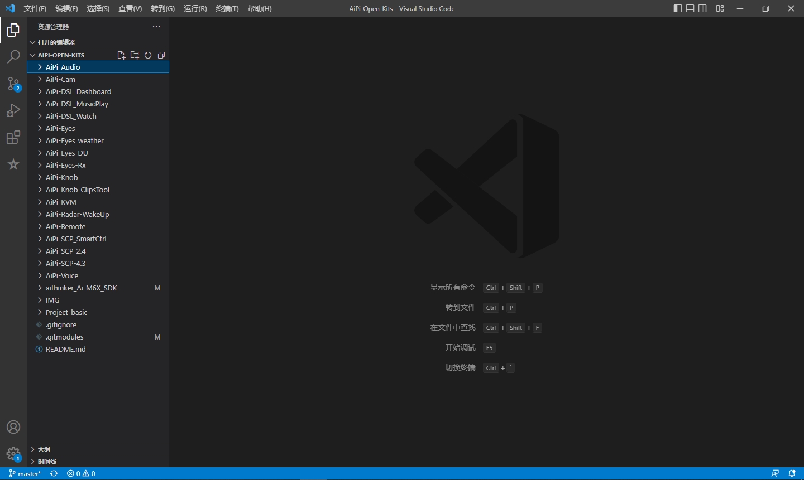Expand the AiPi-Eyes-Rx folder

pos(98,165)
